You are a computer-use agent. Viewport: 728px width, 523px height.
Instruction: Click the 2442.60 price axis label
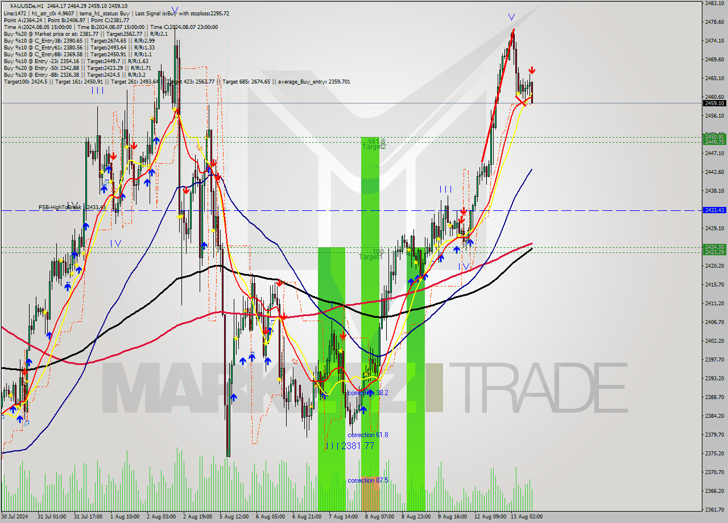coord(714,172)
